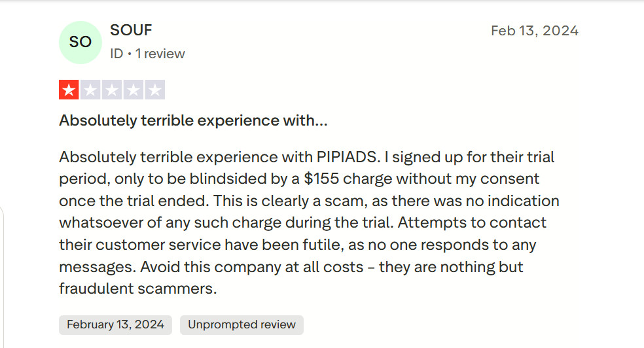Click the fourth grey star

[134, 90]
